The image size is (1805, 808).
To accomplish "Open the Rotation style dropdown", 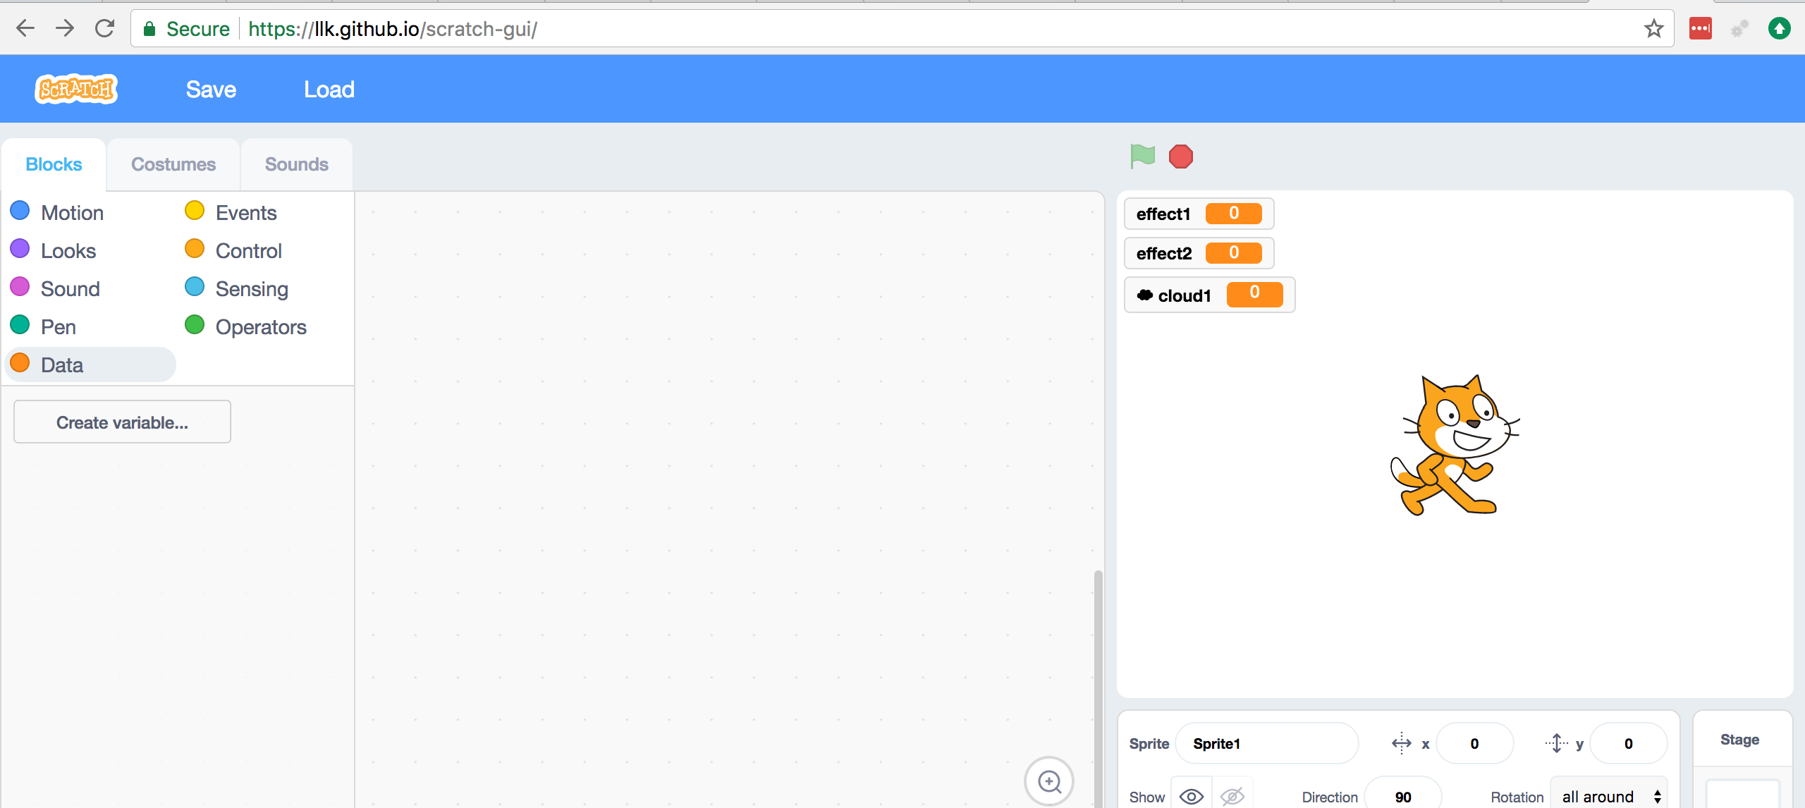I will (1608, 795).
